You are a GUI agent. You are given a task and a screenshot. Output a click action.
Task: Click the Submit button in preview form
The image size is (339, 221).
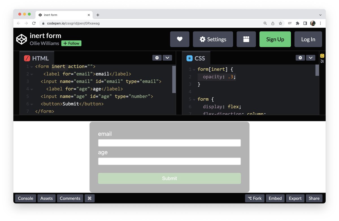169,178
